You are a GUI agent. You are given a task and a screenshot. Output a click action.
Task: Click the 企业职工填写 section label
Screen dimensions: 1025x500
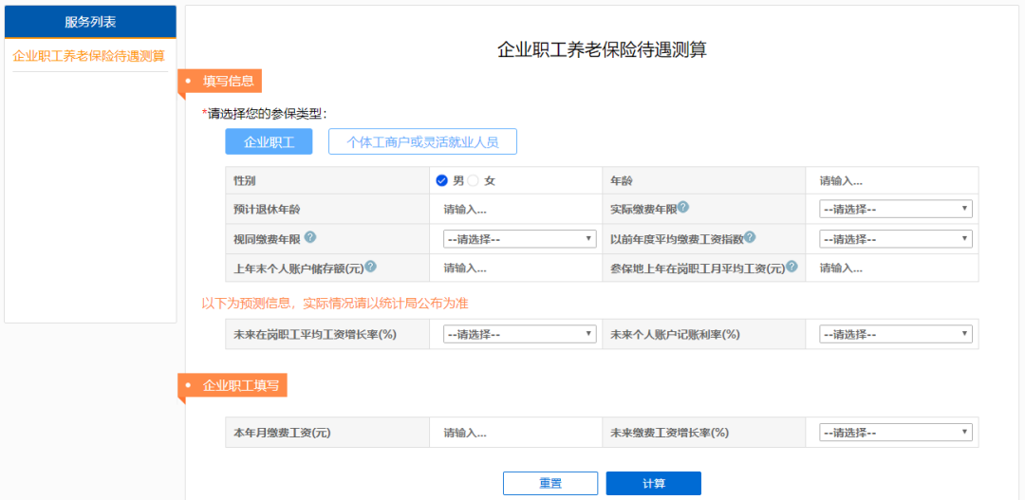pos(240,385)
